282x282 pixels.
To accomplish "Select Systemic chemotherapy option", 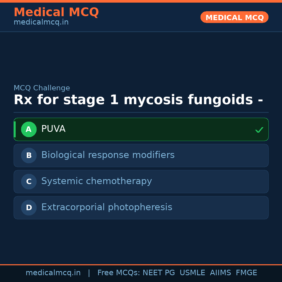I will click(141, 181).
